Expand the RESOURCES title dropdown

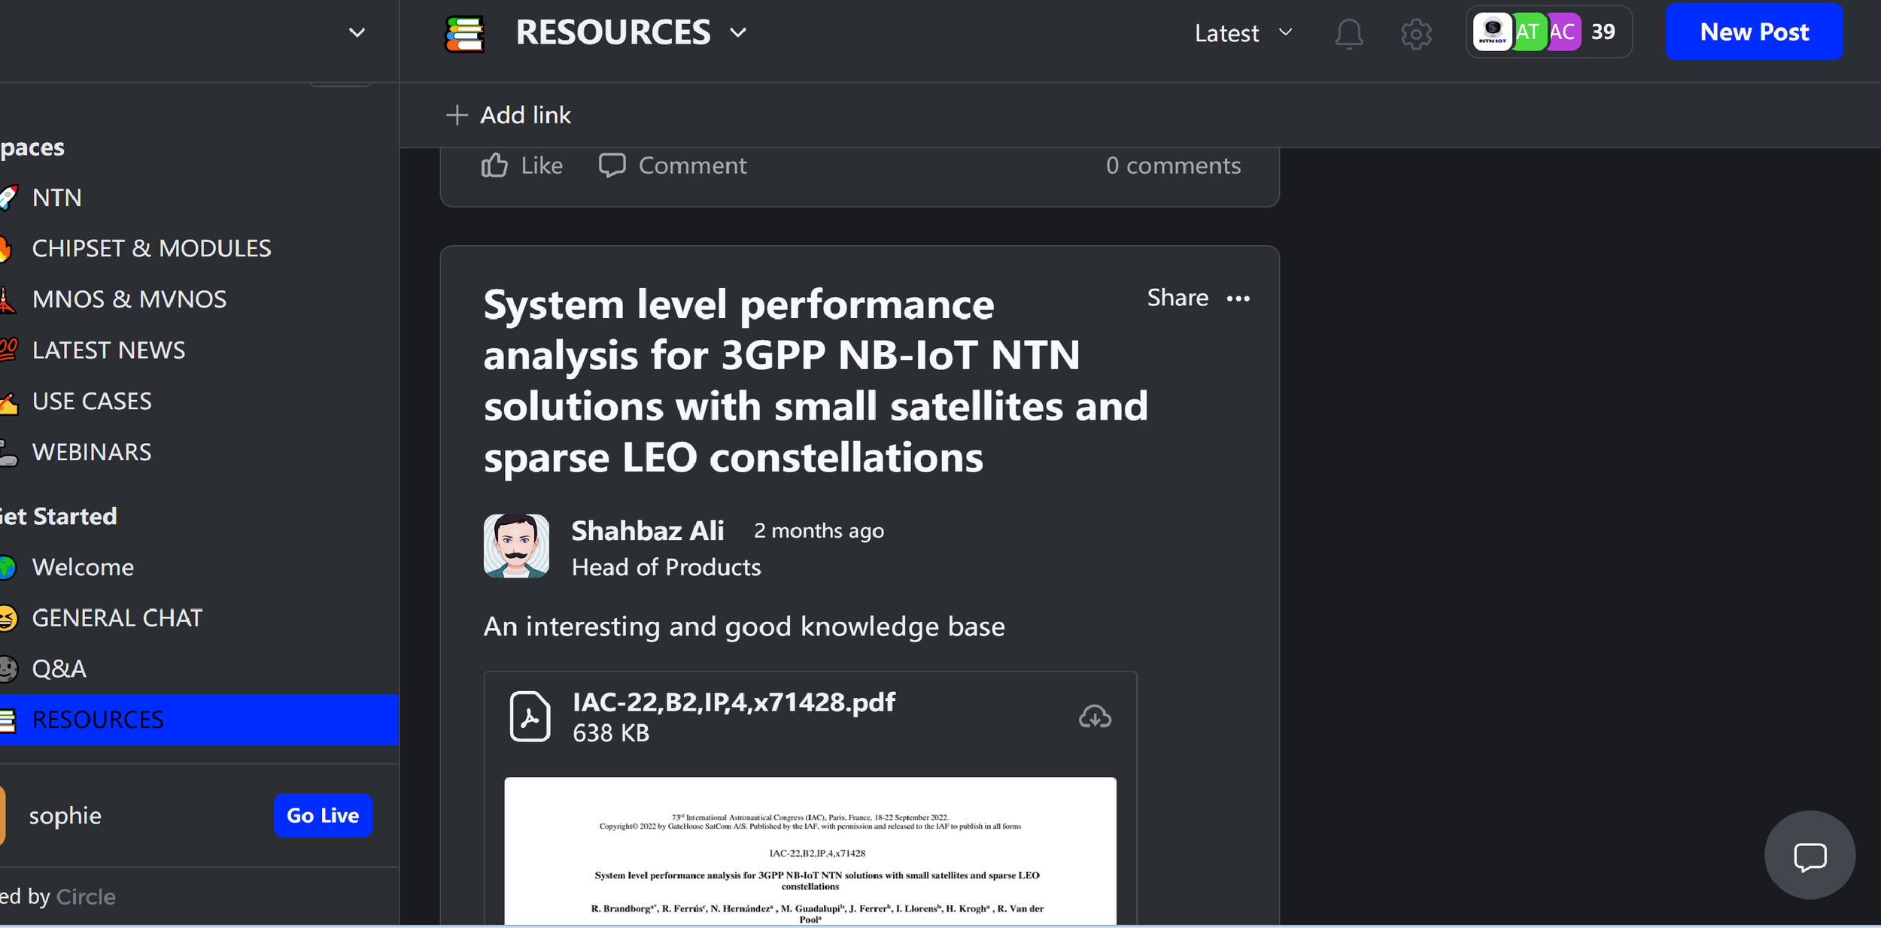tap(738, 33)
